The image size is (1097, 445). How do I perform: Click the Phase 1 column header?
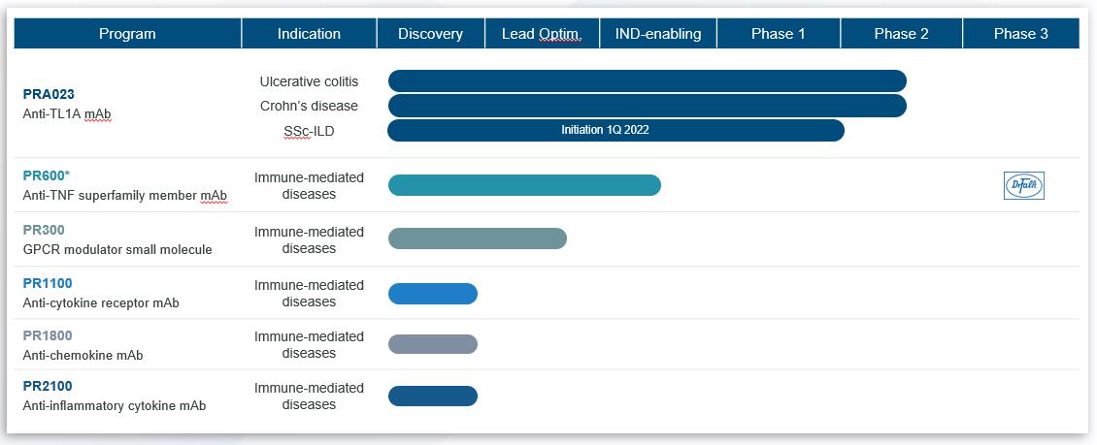[779, 34]
